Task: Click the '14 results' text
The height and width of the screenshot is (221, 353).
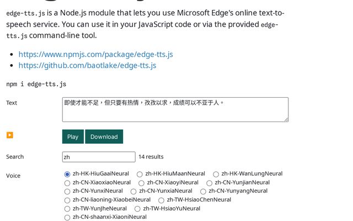Action: pyautogui.click(x=151, y=157)
